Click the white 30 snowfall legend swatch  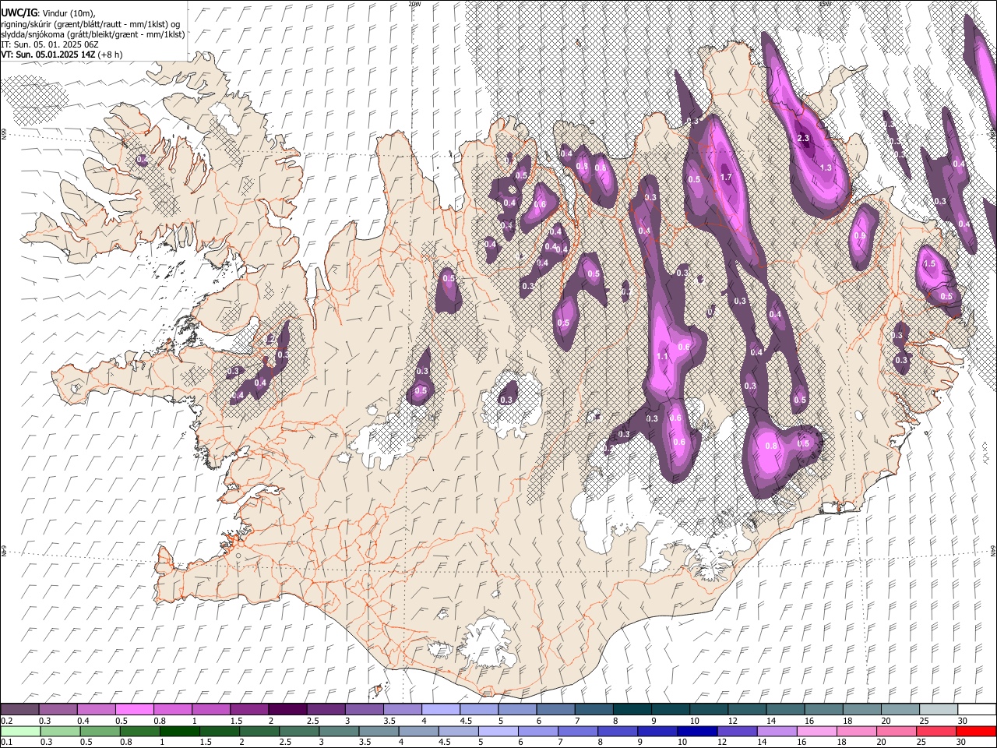pos(976,710)
